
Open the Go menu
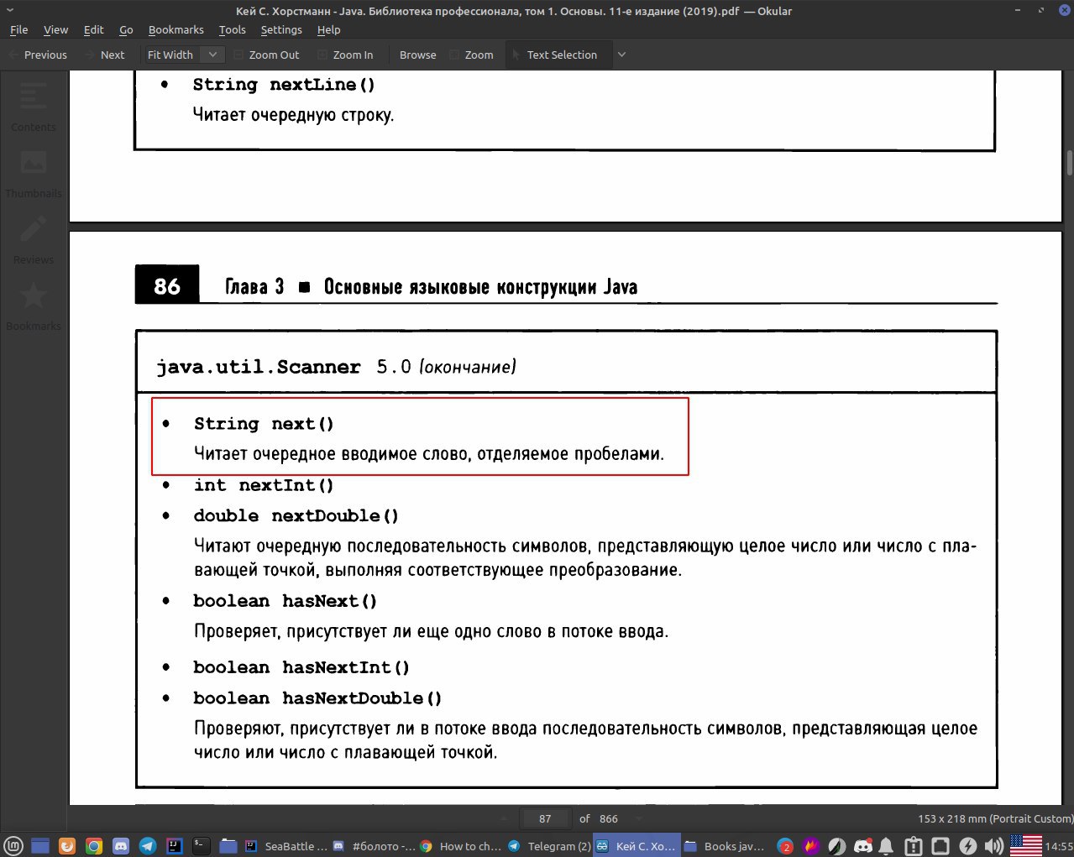click(x=126, y=29)
